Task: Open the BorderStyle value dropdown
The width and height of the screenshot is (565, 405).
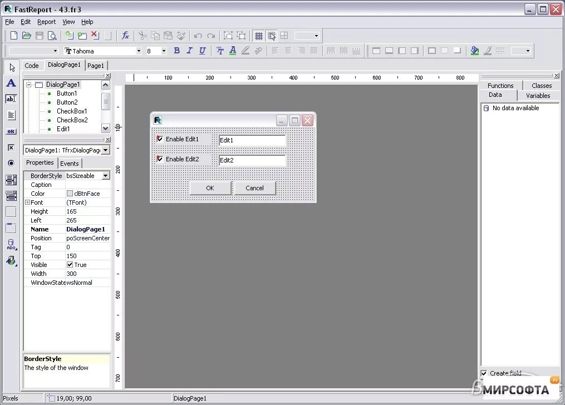Action: 105,176
